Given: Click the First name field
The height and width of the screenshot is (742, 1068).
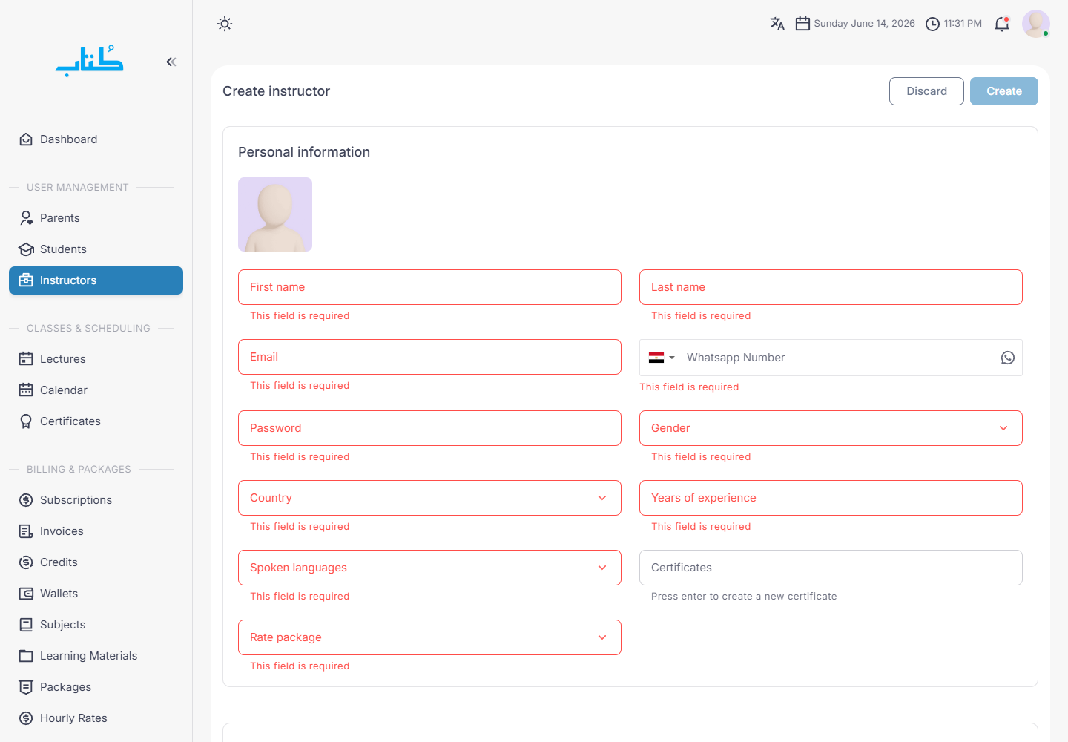Looking at the screenshot, I should click(429, 287).
